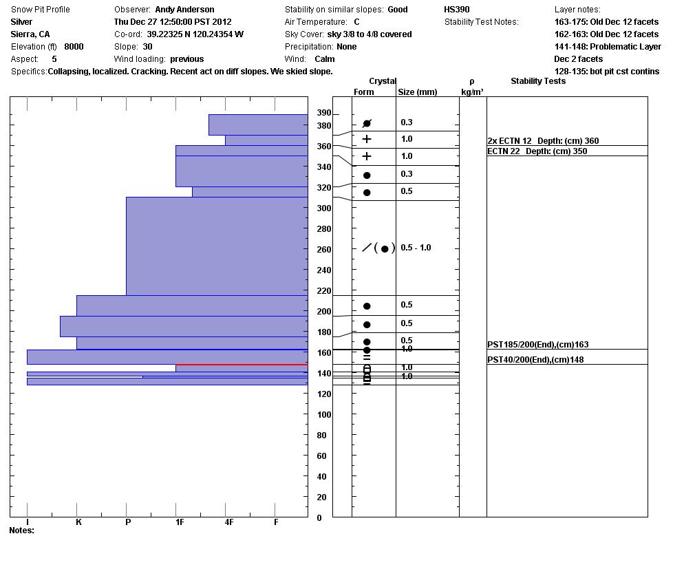Click the 0.5 - 1.0 grain size value
The height and width of the screenshot is (578, 684).
coord(416,248)
